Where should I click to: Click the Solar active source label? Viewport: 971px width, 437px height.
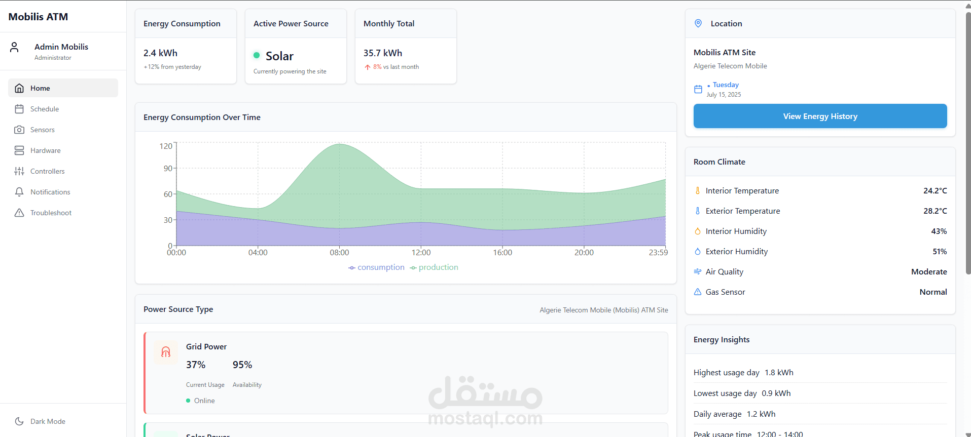tap(279, 56)
